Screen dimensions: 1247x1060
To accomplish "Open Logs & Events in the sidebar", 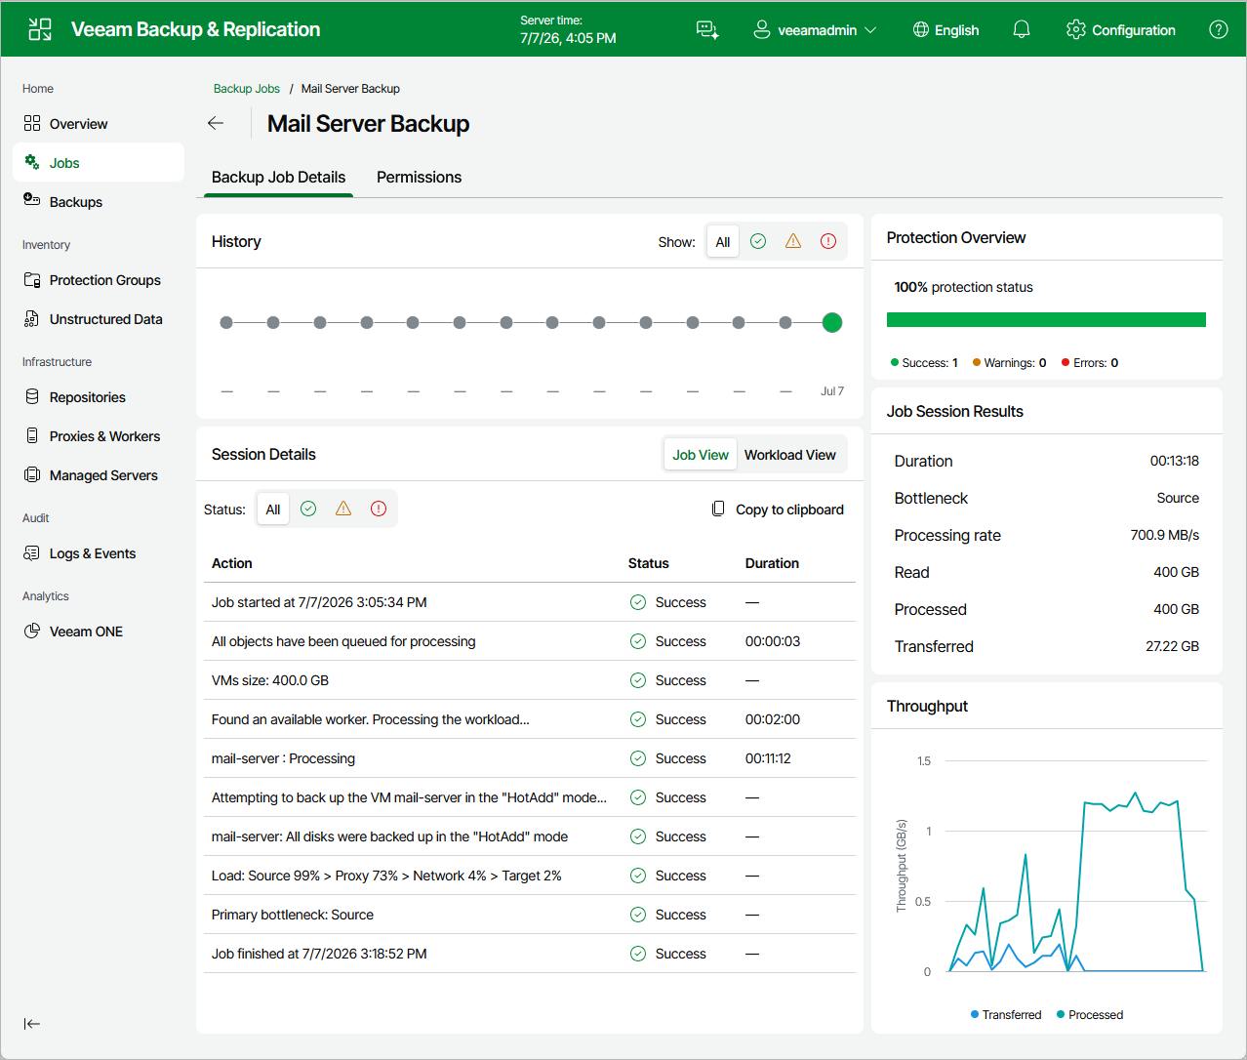I will coord(99,553).
